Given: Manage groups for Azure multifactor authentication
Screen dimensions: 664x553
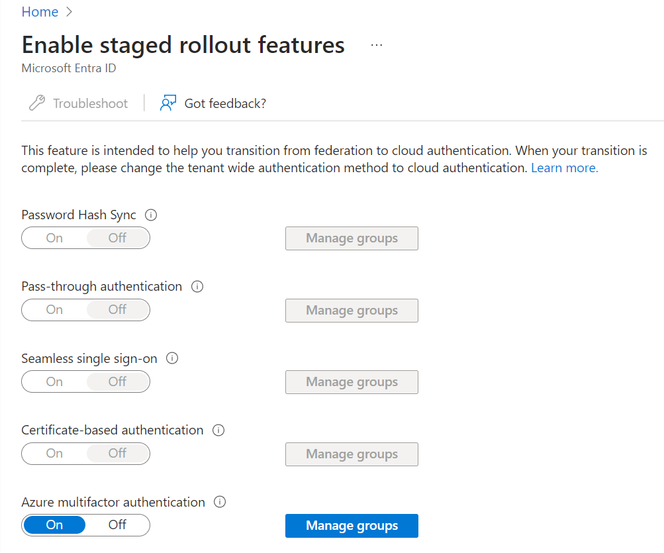Looking at the screenshot, I should tap(352, 526).
